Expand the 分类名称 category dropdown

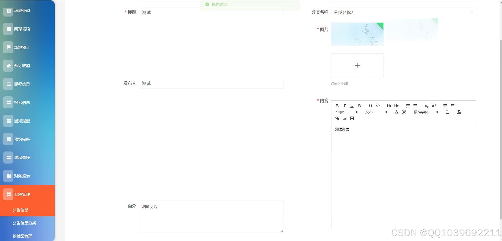pyautogui.click(x=403, y=12)
